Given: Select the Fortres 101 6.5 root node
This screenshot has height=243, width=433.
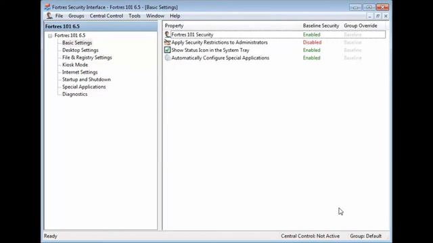Looking at the screenshot, I should pyautogui.click(x=70, y=35).
